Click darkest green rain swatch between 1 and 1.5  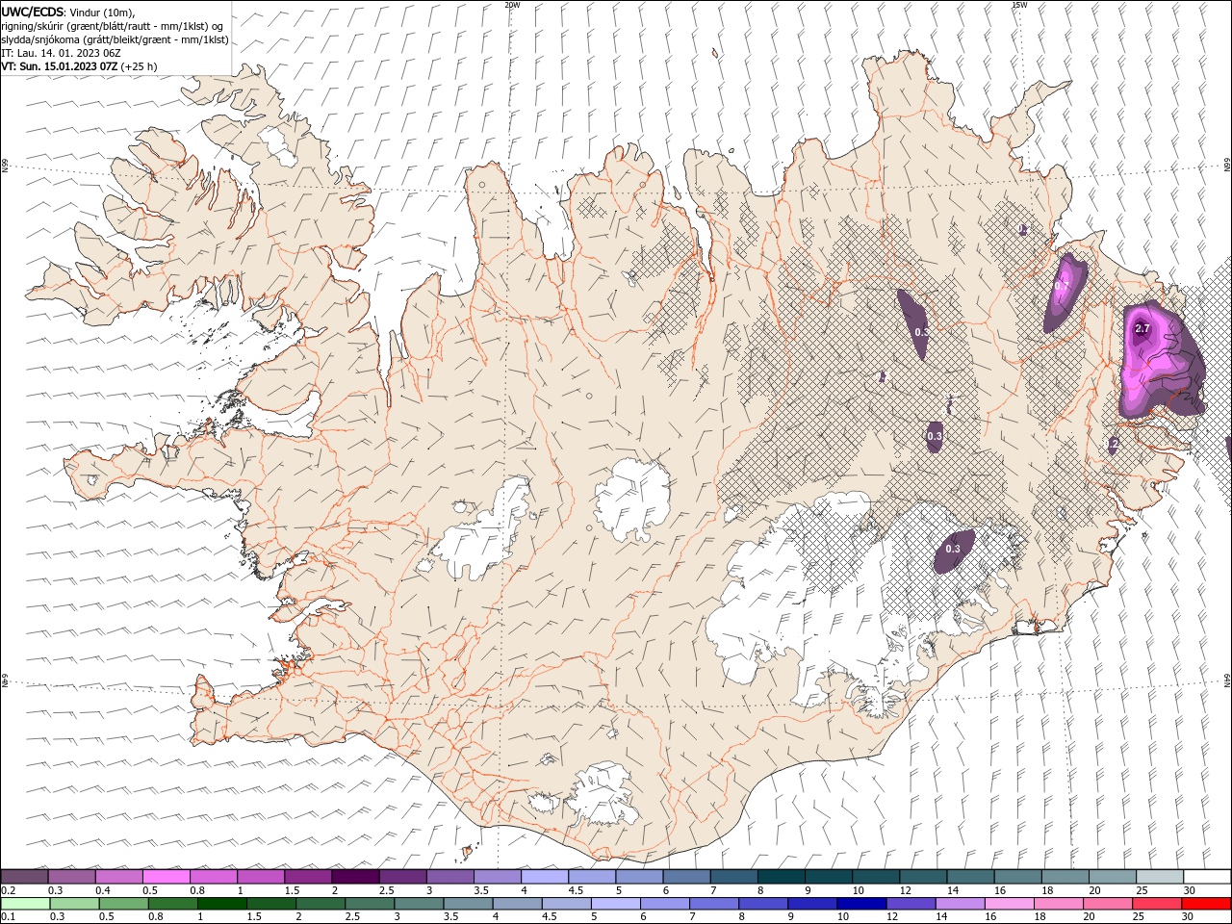221,904
